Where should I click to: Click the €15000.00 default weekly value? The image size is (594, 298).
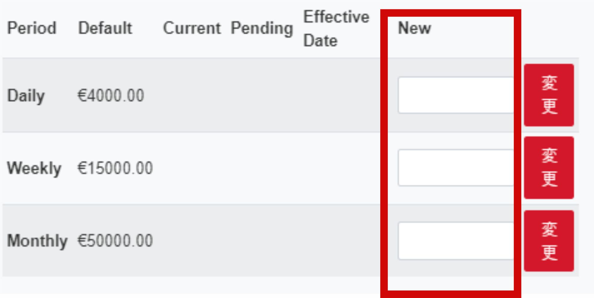(115, 168)
